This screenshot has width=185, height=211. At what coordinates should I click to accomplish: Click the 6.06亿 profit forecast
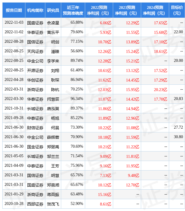(105, 23)
